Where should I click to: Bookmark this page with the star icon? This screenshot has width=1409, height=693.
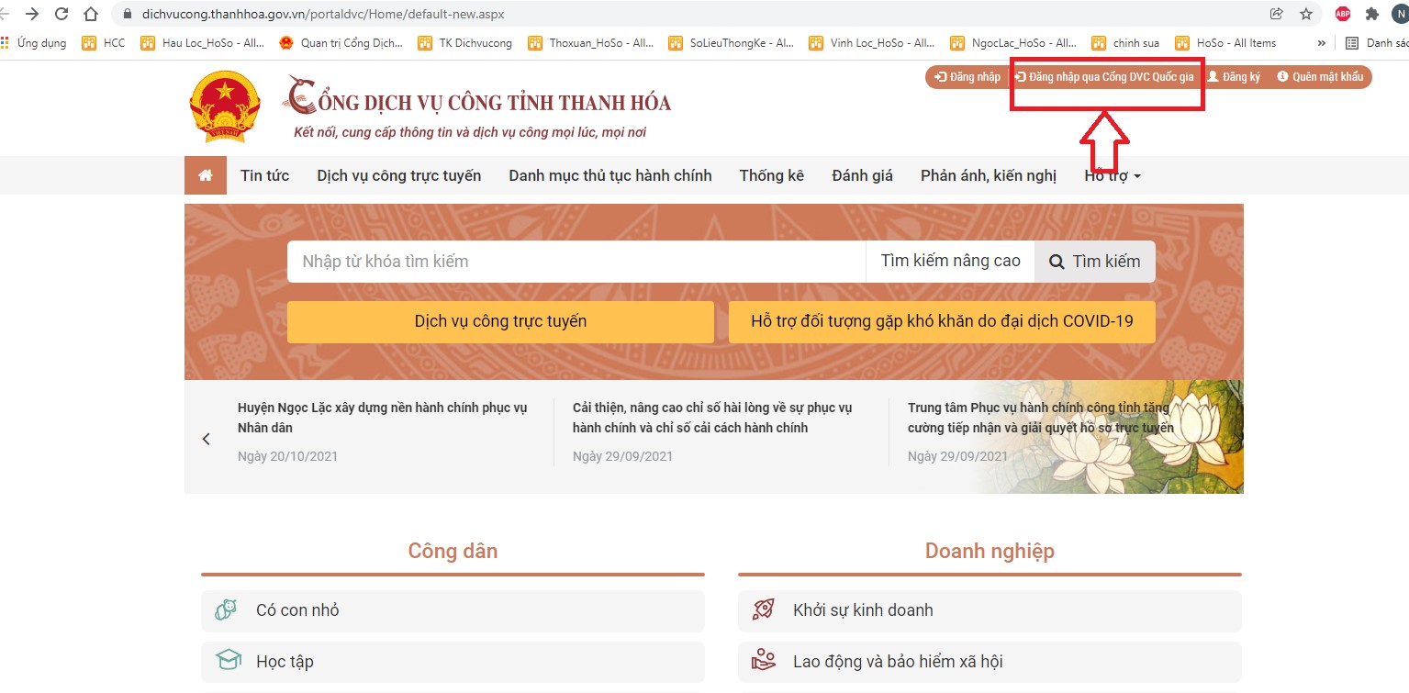tap(1305, 15)
